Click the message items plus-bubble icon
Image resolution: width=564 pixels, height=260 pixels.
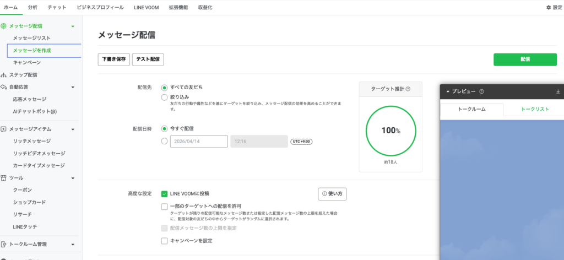tap(4, 129)
